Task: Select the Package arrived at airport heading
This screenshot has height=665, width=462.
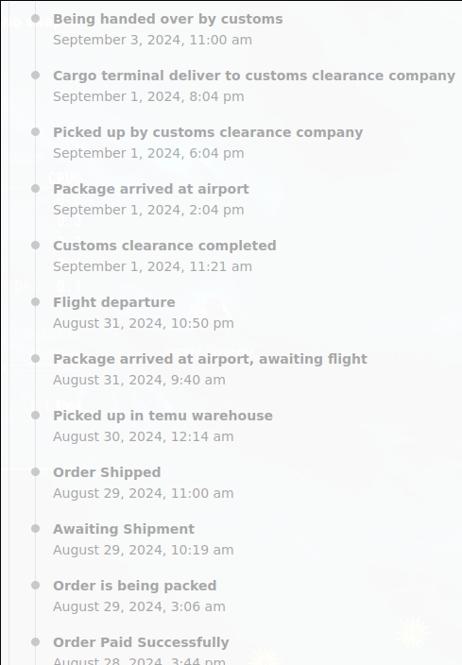Action: [150, 189]
